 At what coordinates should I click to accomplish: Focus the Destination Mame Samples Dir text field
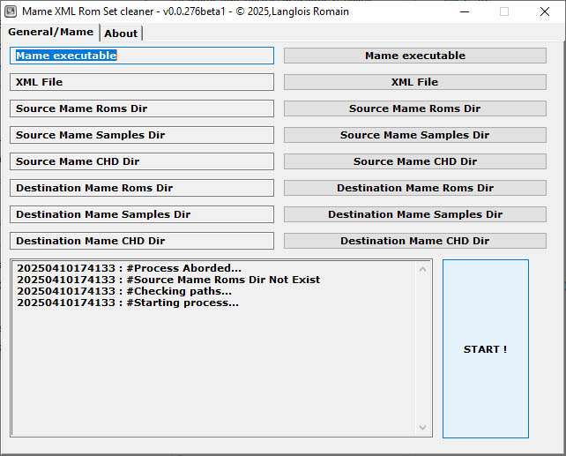coord(142,214)
